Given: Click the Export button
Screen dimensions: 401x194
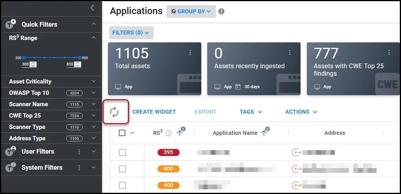Looking at the screenshot, I should click(x=206, y=112).
